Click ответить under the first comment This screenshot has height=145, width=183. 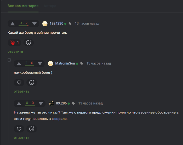tap(15, 51)
